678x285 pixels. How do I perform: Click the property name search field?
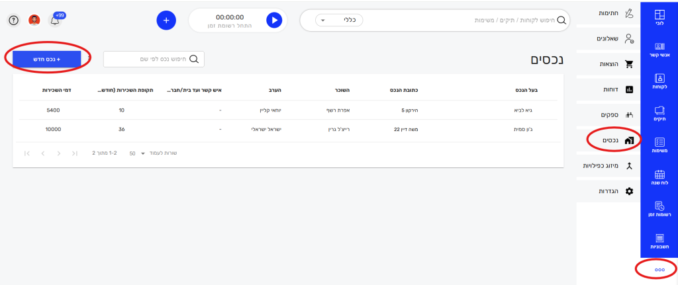click(x=154, y=59)
